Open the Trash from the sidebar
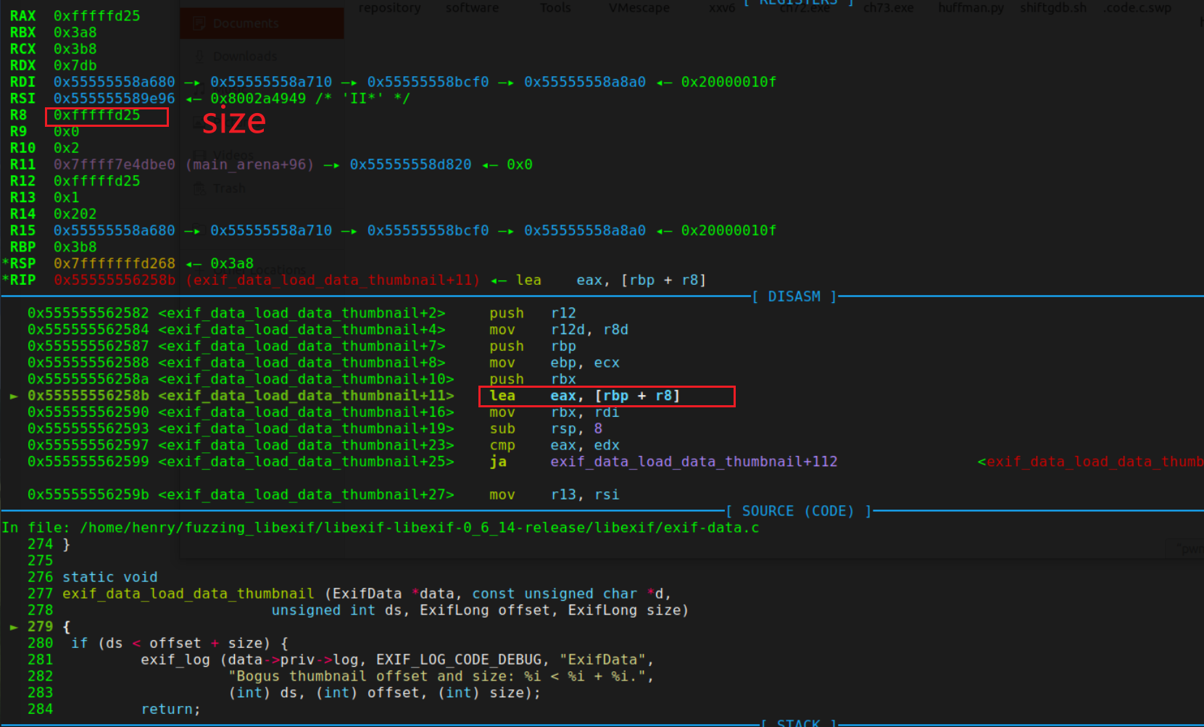The height and width of the screenshot is (727, 1204). [227, 188]
